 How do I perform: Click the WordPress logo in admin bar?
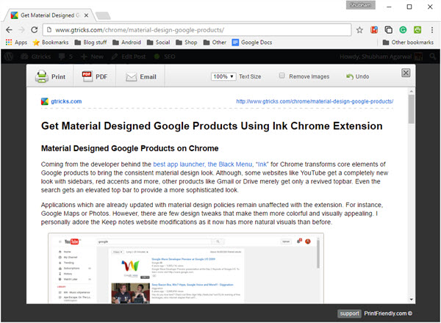9,57
